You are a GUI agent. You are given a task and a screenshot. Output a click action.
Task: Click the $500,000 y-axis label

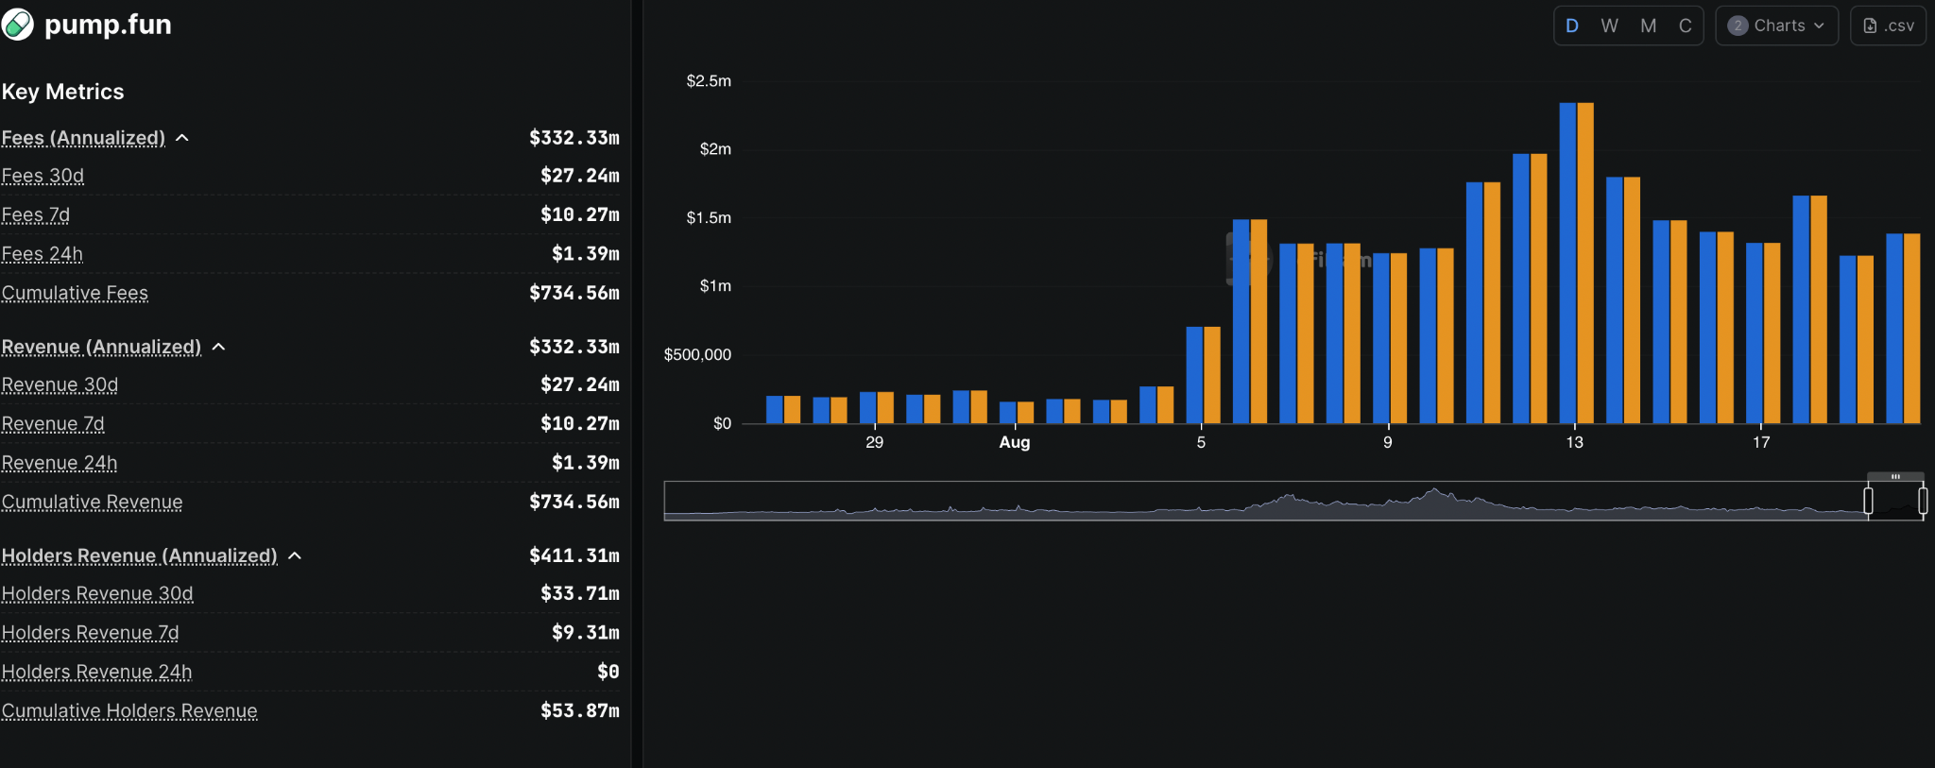[x=697, y=355]
